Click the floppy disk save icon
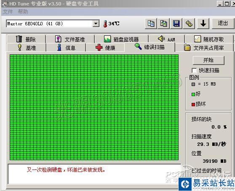235x191 pixels. point(176,24)
